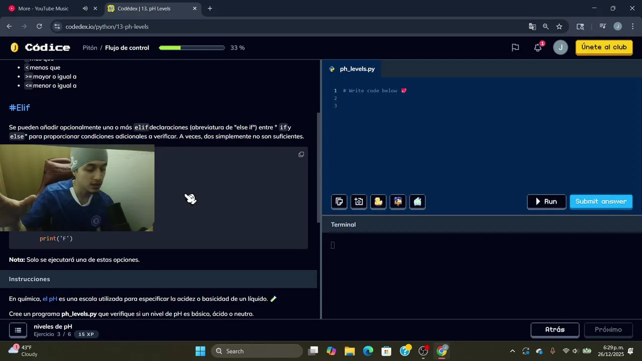
Task: Open the el pH link
Action: pyautogui.click(x=50, y=299)
